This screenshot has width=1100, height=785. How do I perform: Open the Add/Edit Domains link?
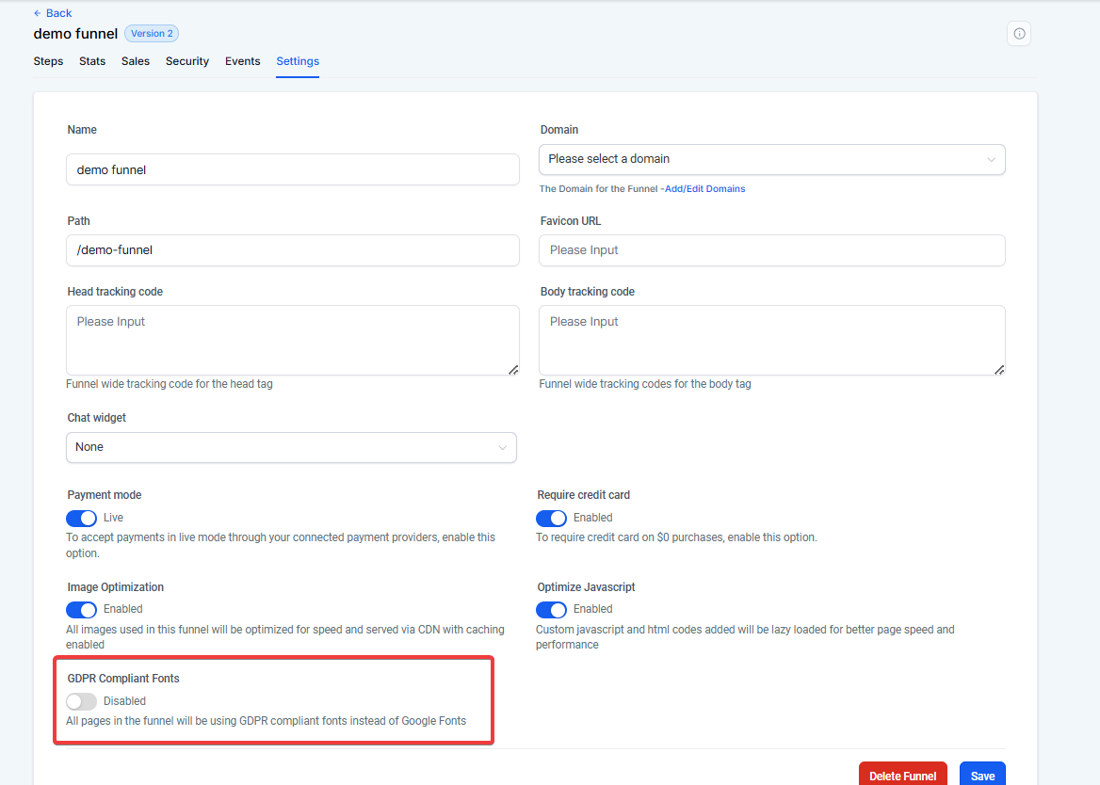click(704, 189)
